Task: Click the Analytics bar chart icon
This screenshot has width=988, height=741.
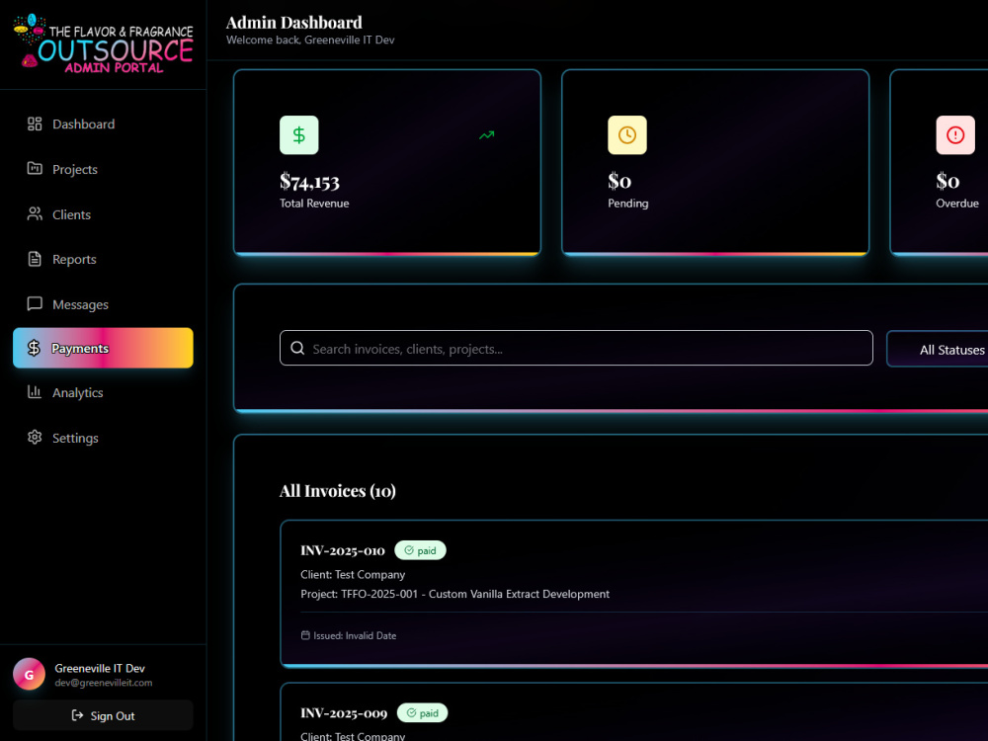Action: click(35, 392)
